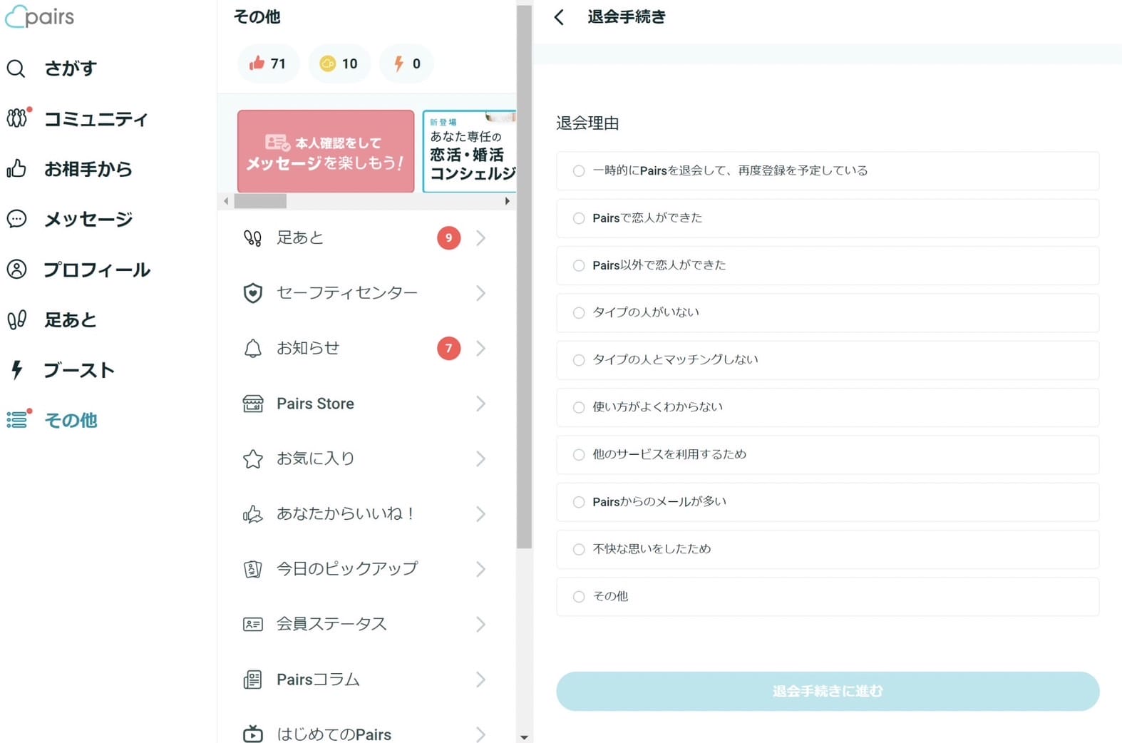Open the その他 item in left sidebar
The width and height of the screenshot is (1122, 743).
53,420
